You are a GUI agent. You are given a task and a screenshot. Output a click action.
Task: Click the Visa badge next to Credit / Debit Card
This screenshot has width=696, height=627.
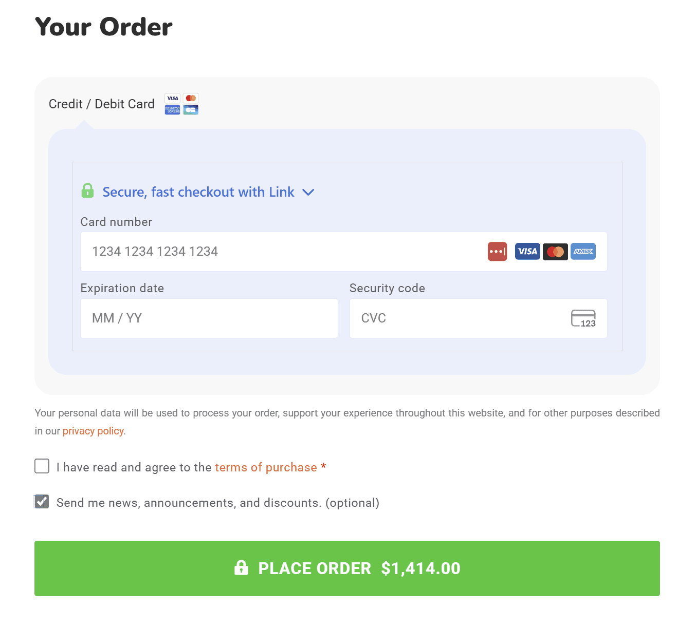pyautogui.click(x=172, y=98)
